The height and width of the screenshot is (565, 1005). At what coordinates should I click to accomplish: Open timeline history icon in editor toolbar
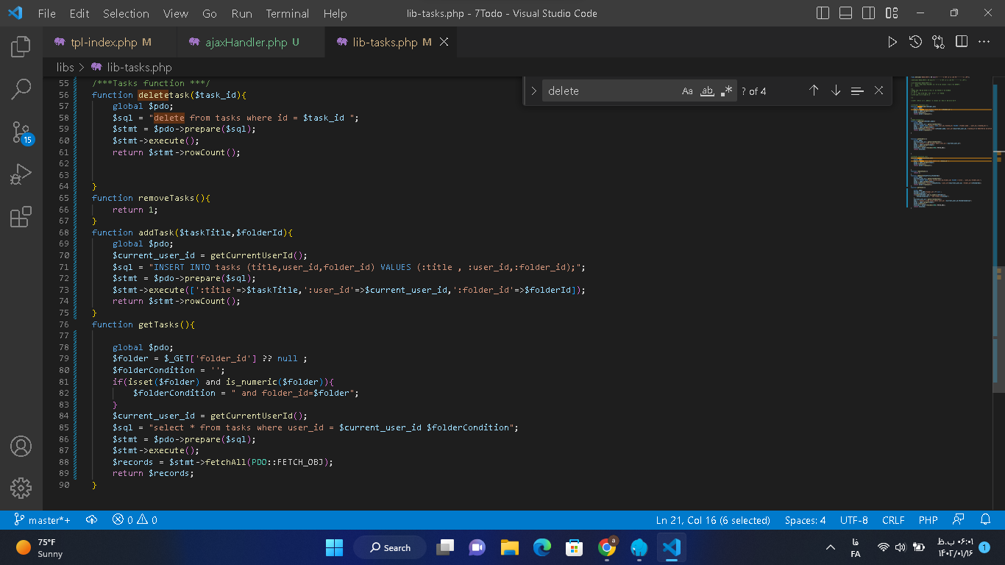[x=915, y=42]
